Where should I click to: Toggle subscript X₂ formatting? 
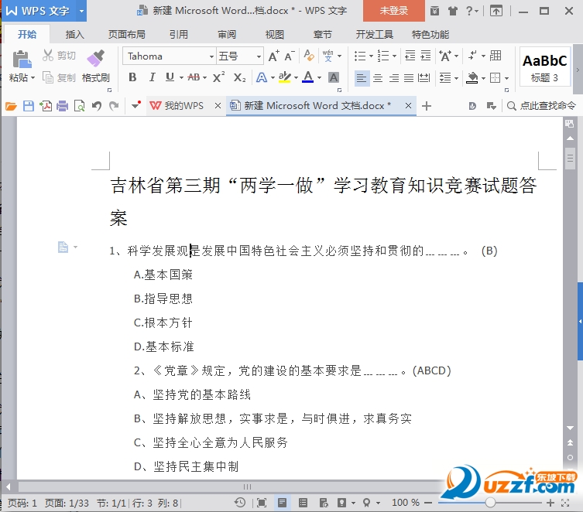(x=240, y=77)
